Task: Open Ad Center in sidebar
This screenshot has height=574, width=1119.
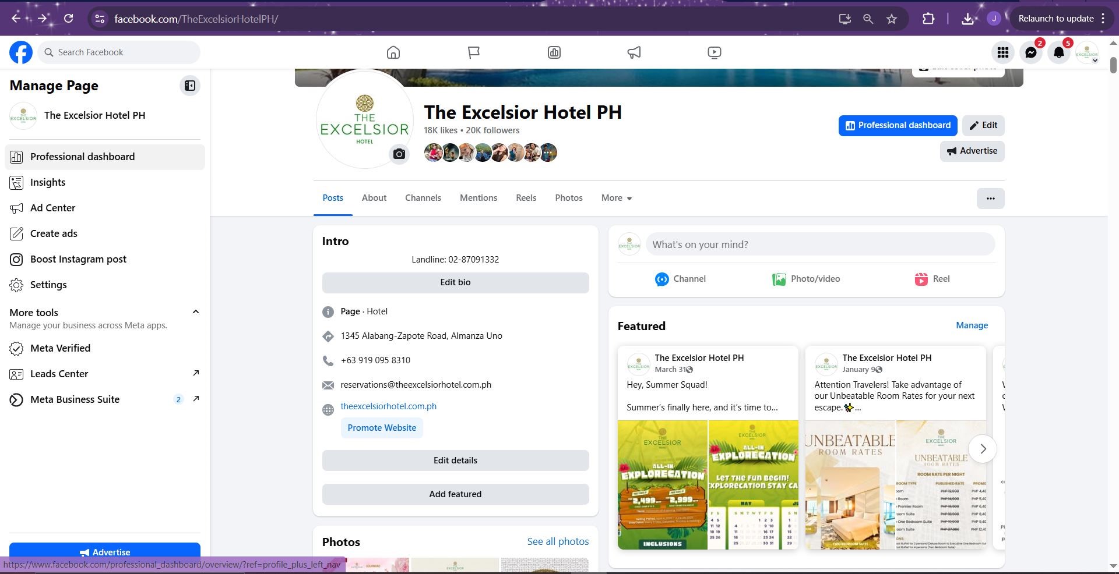Action: (105, 208)
